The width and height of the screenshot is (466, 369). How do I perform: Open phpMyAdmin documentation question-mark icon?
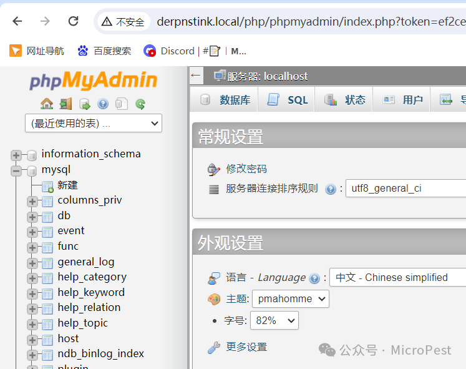[103, 104]
